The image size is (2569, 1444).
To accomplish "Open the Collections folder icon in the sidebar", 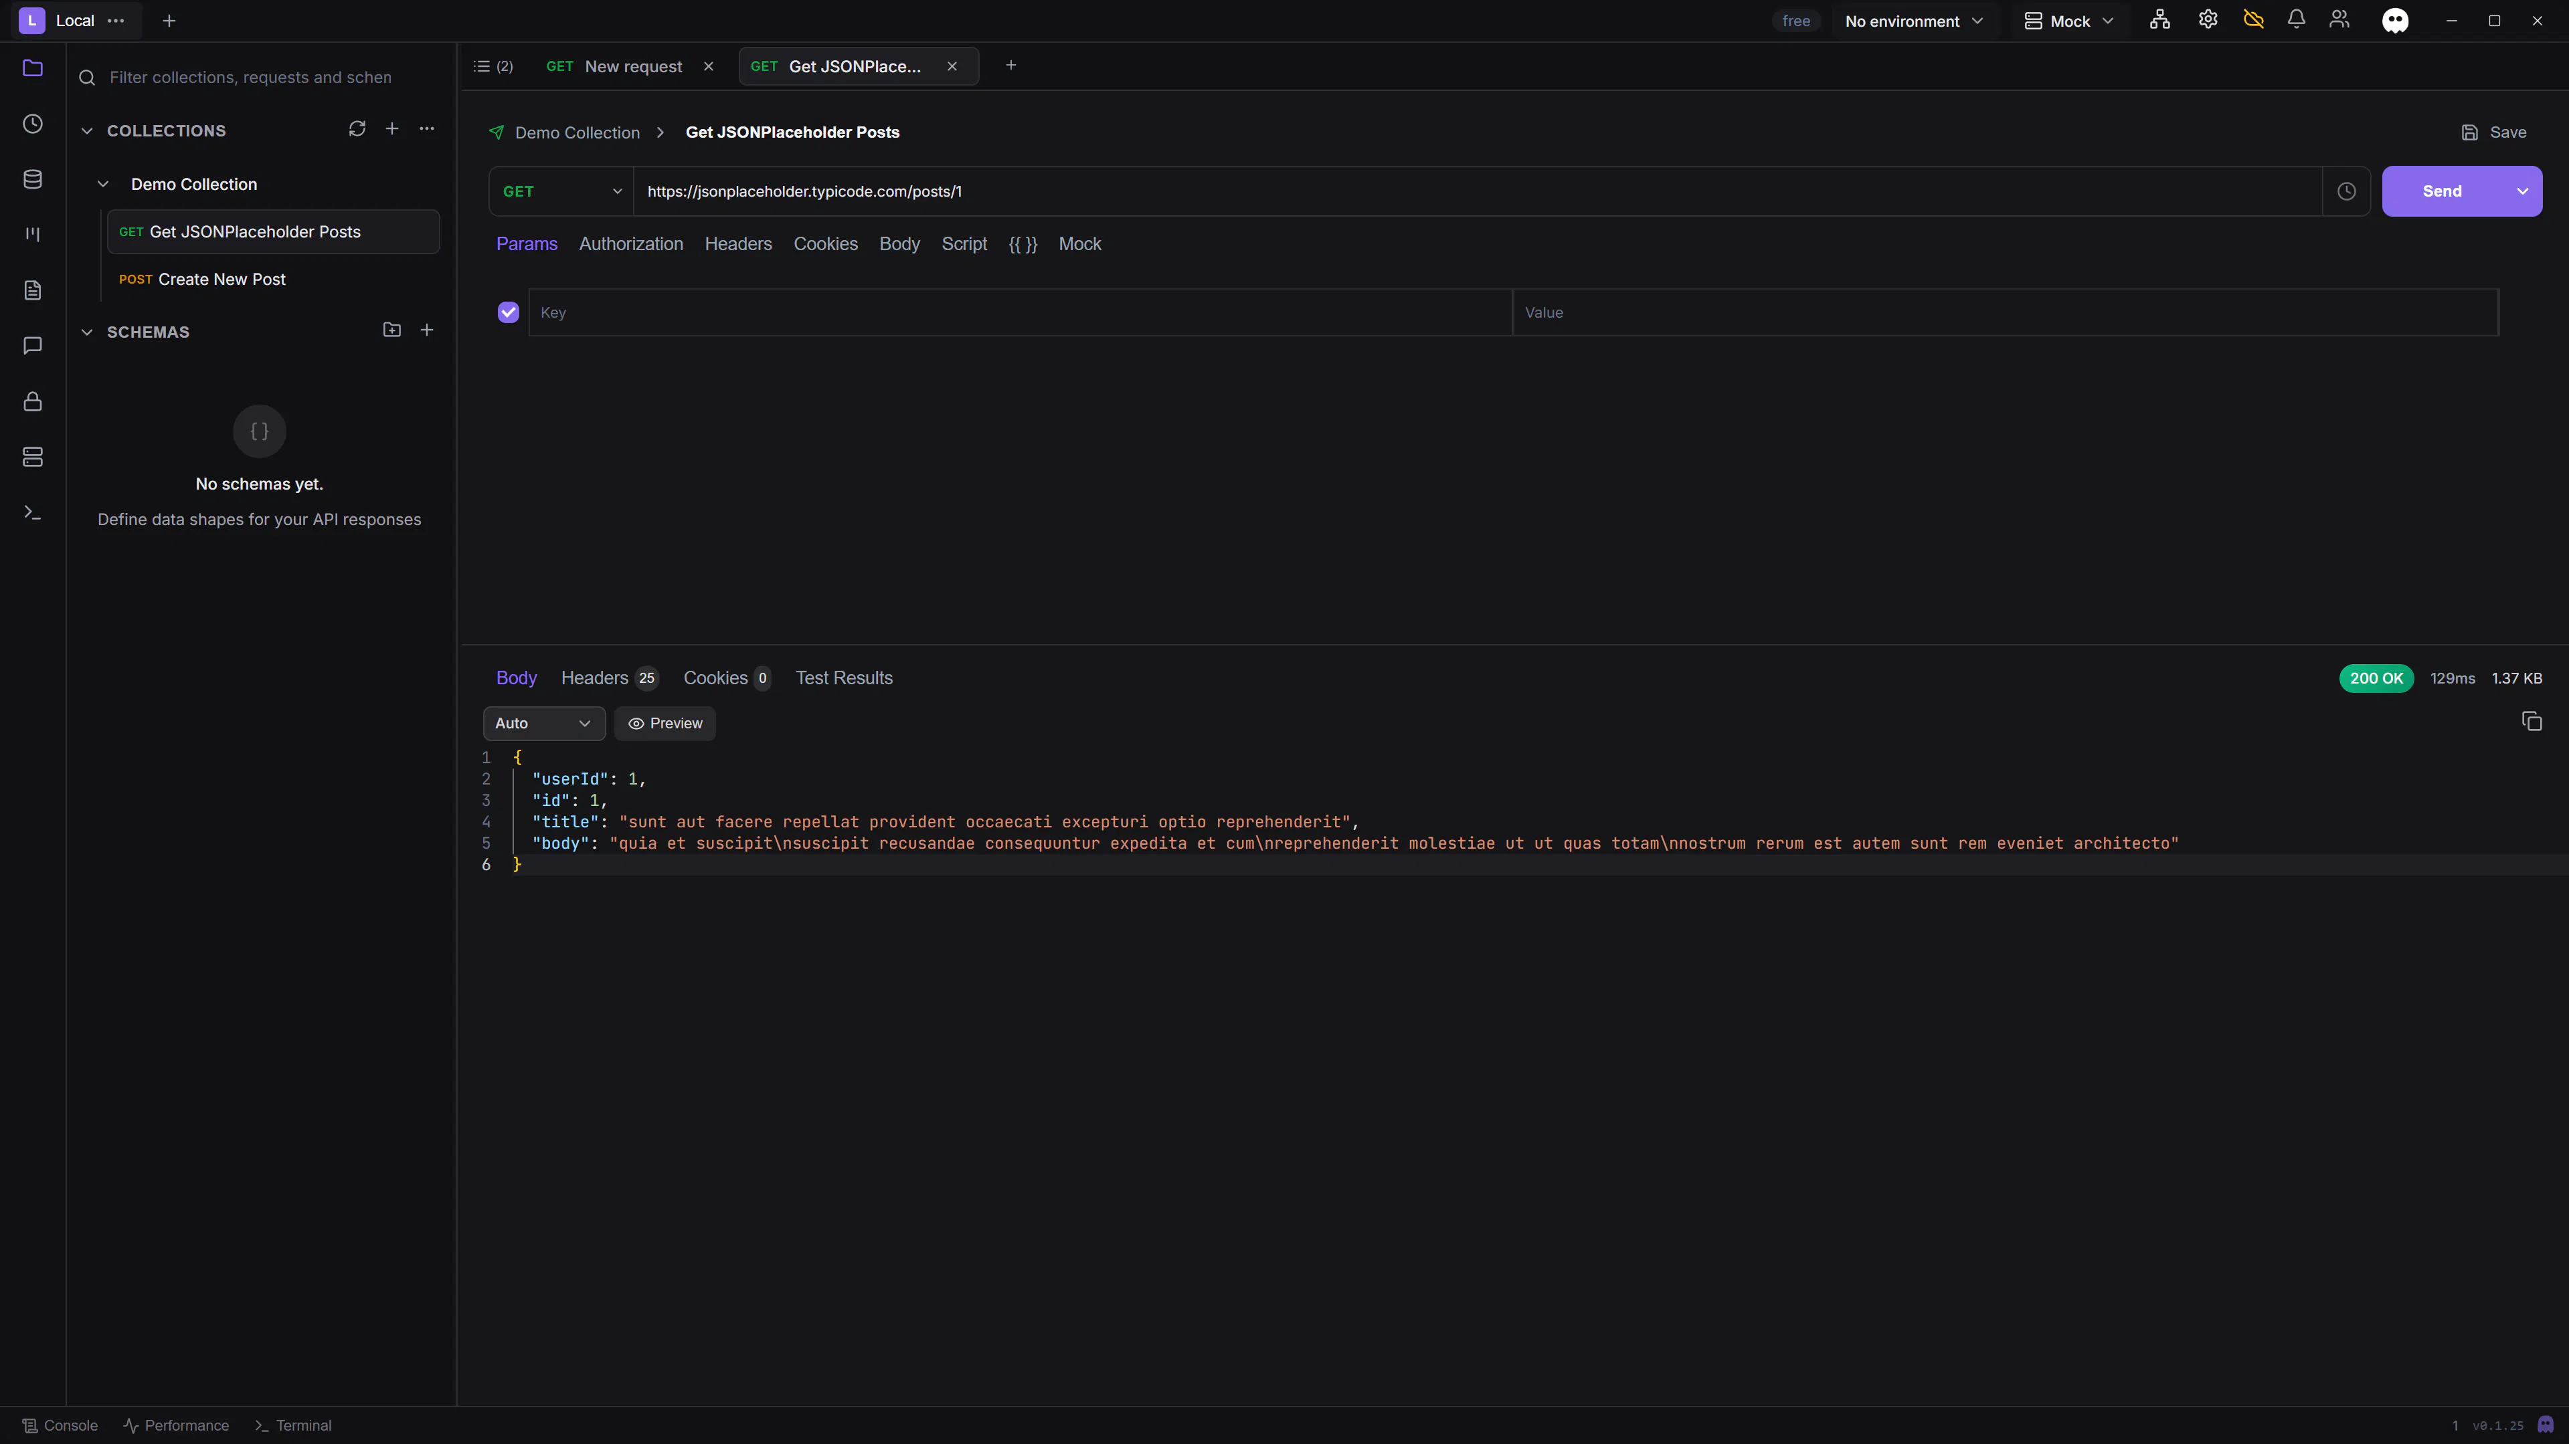I will pos(33,68).
